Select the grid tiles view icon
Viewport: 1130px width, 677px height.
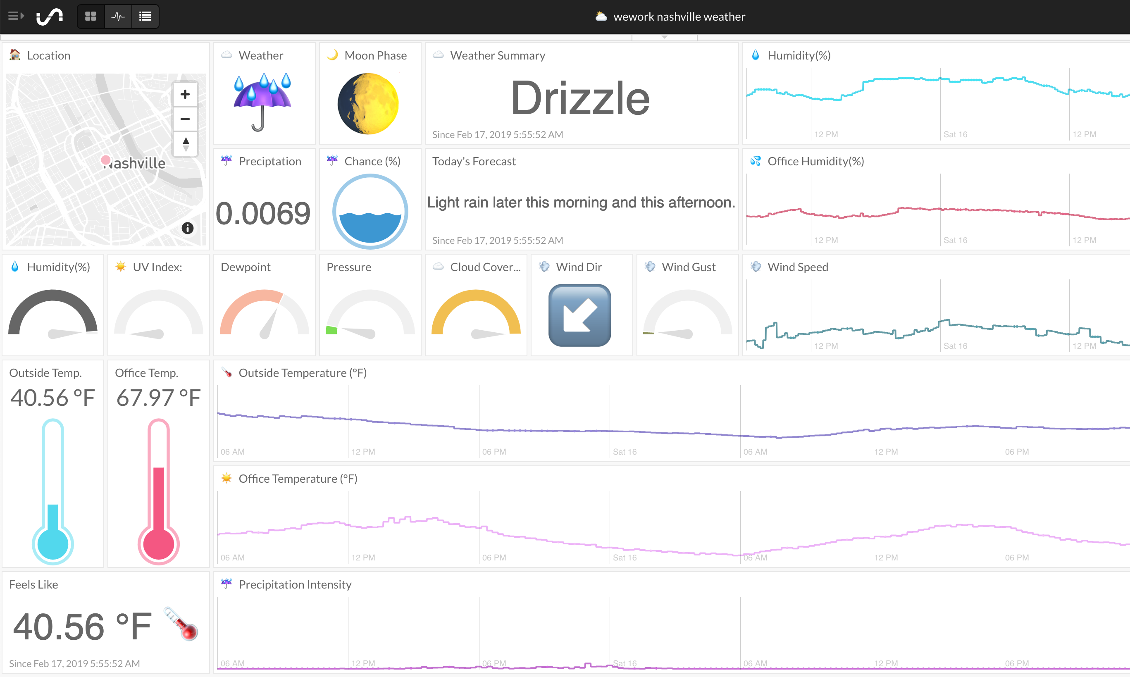coord(91,16)
